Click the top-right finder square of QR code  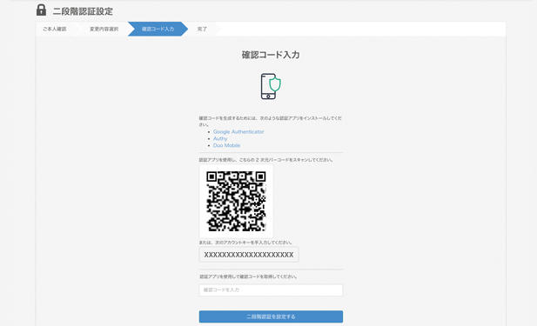[260, 176]
